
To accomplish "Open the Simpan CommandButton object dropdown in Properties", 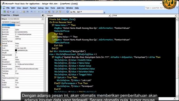I will pyautogui.click(x=43, y=19).
